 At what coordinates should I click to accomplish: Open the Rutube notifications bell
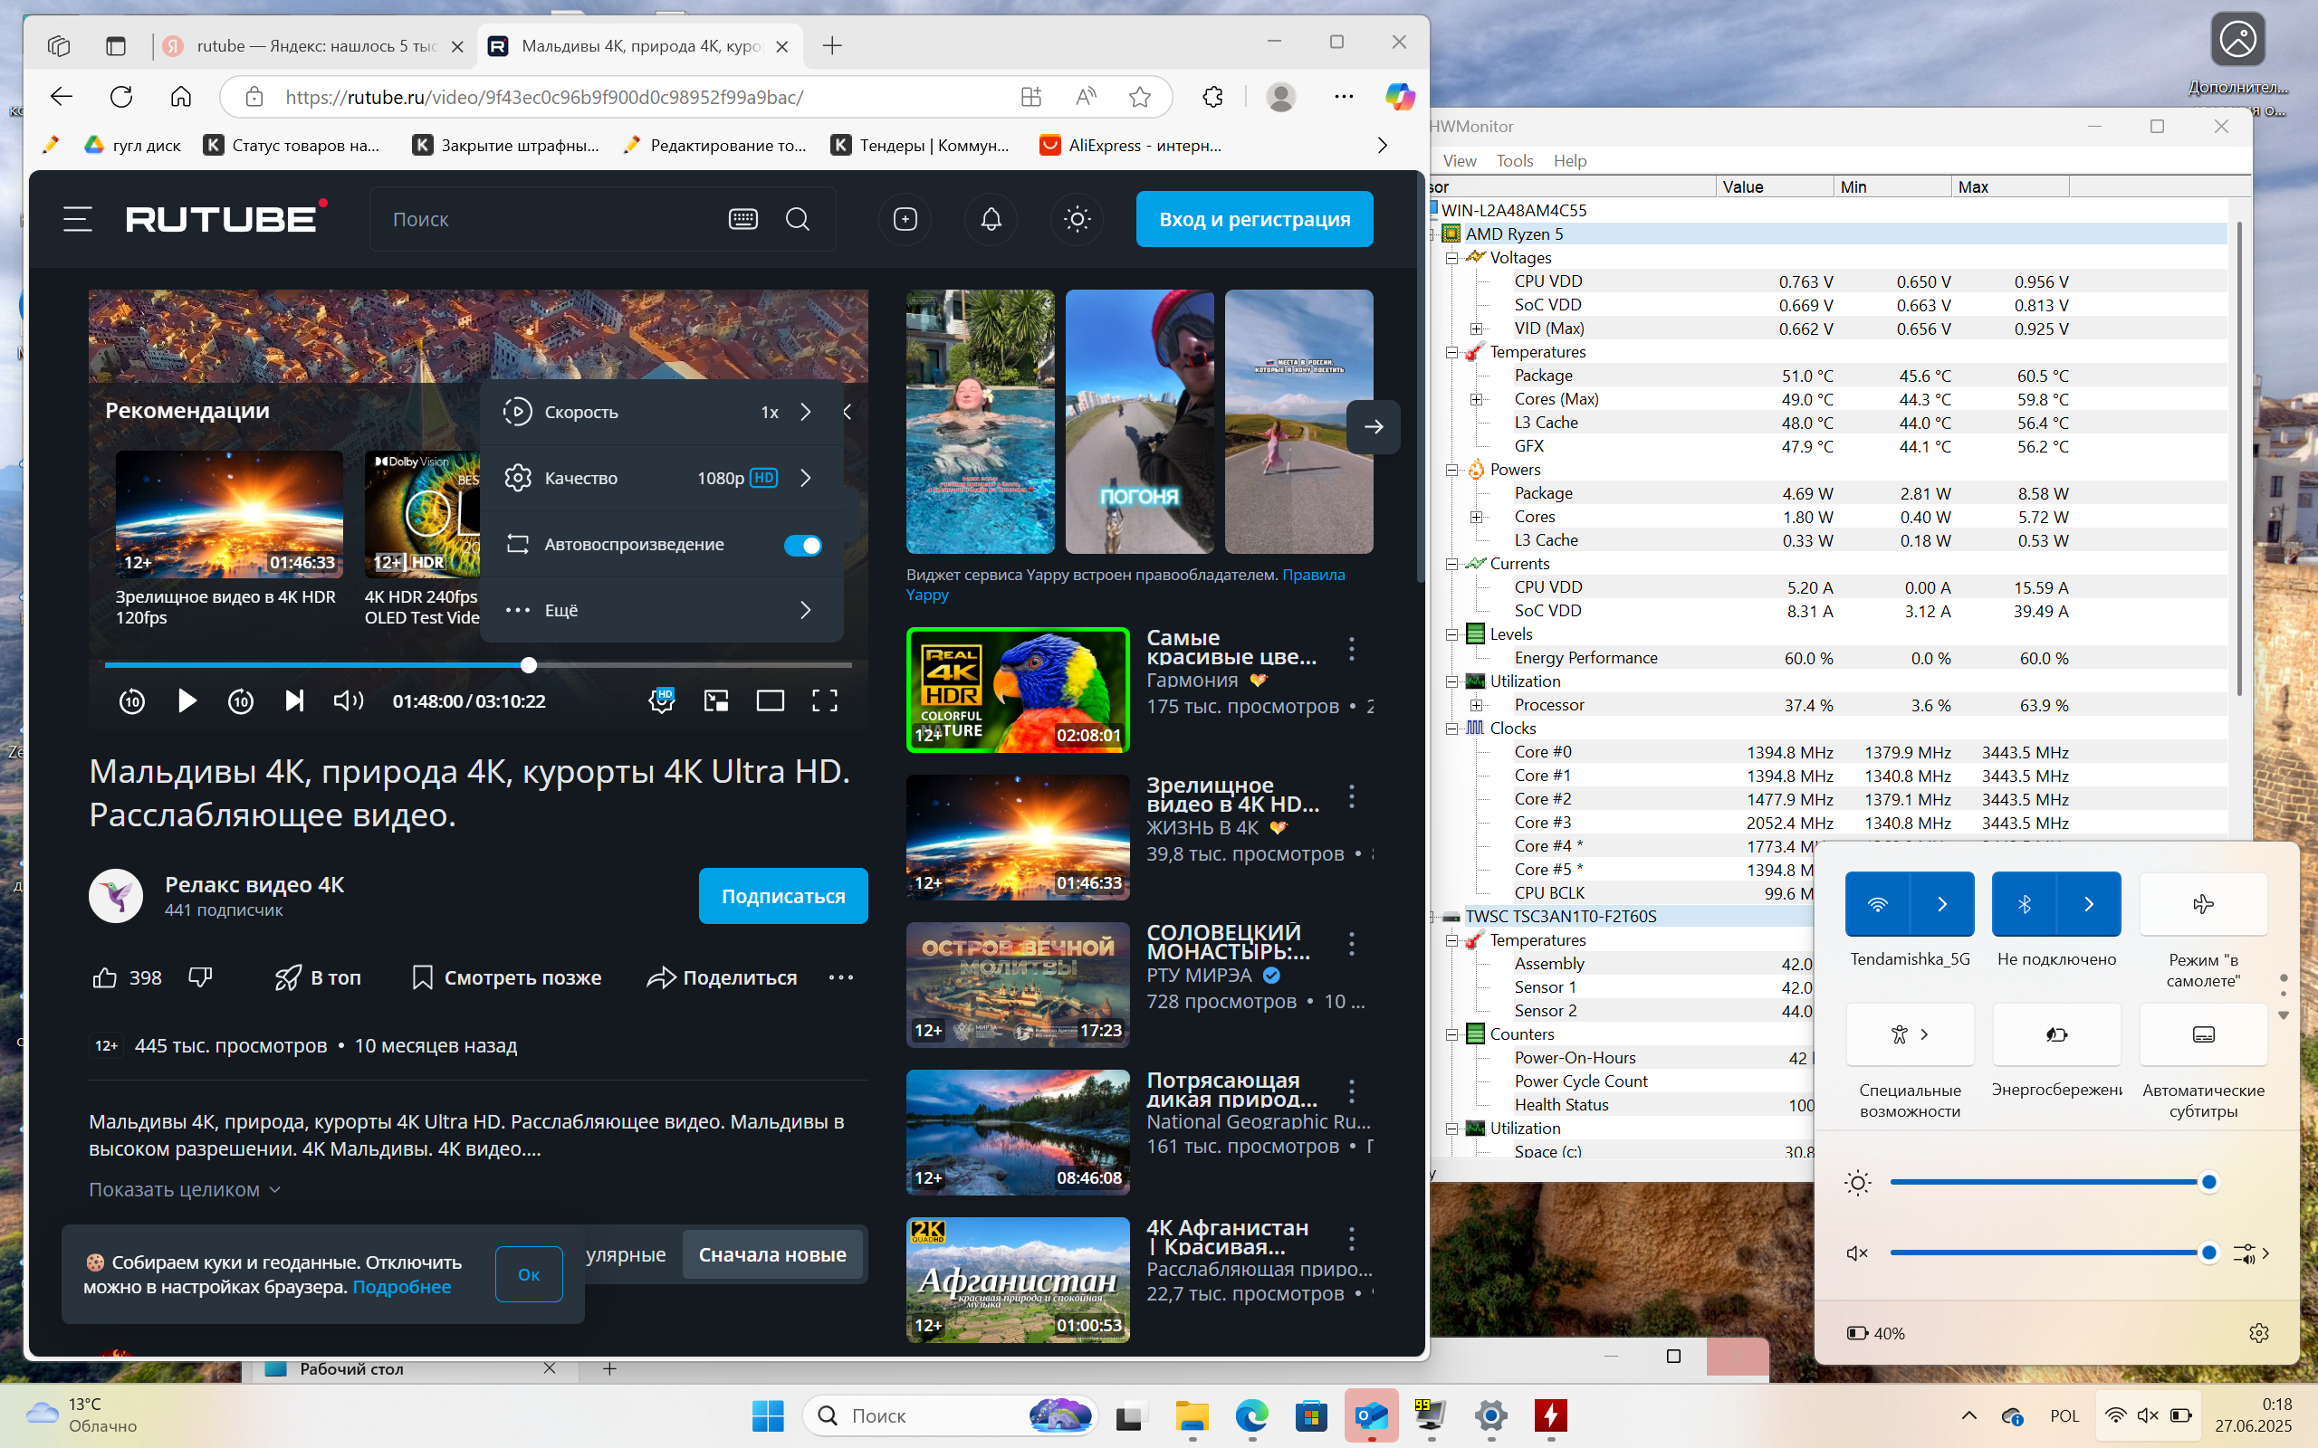pos(991,219)
